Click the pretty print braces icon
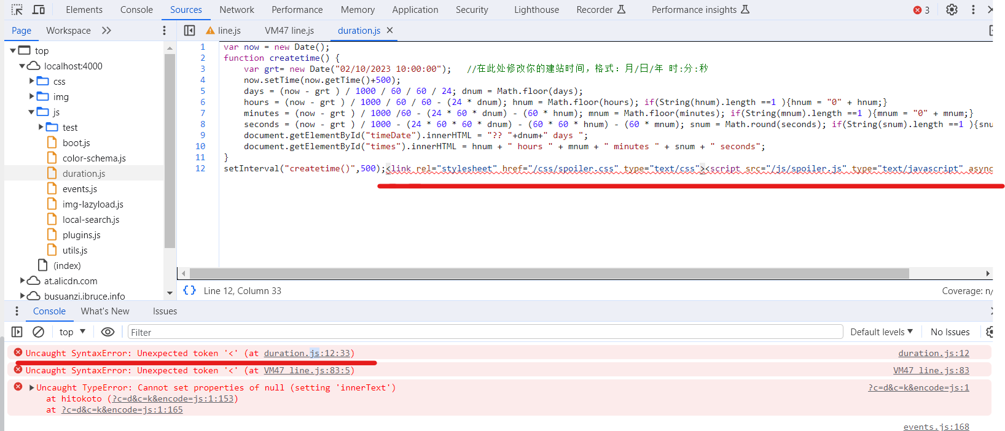The width and height of the screenshot is (1005, 431). tap(189, 290)
